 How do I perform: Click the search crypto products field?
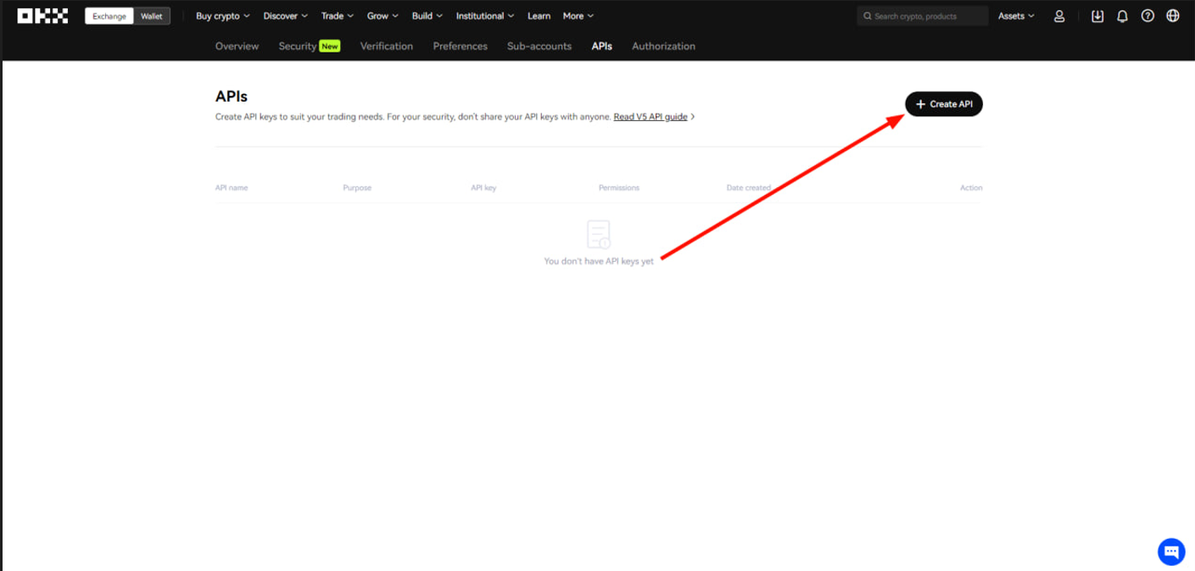pyautogui.click(x=922, y=15)
